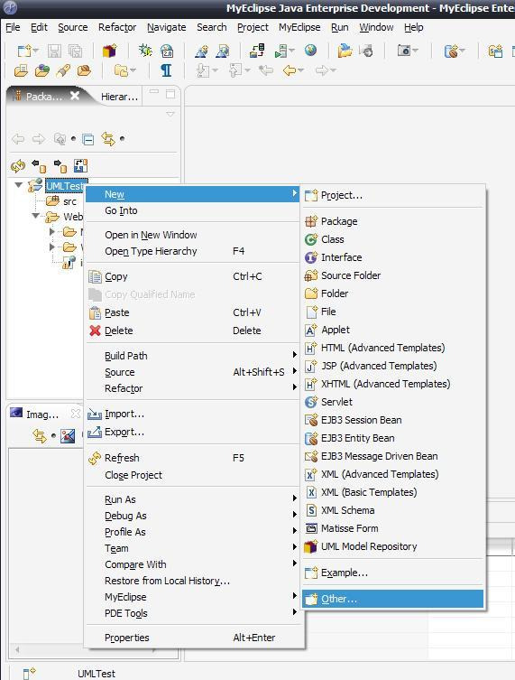Viewport: 515px width, 680px height.
Task: Click Example... in New submenu
Action: click(393, 573)
